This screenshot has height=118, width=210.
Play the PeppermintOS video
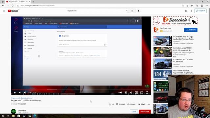[x=15, y=92]
